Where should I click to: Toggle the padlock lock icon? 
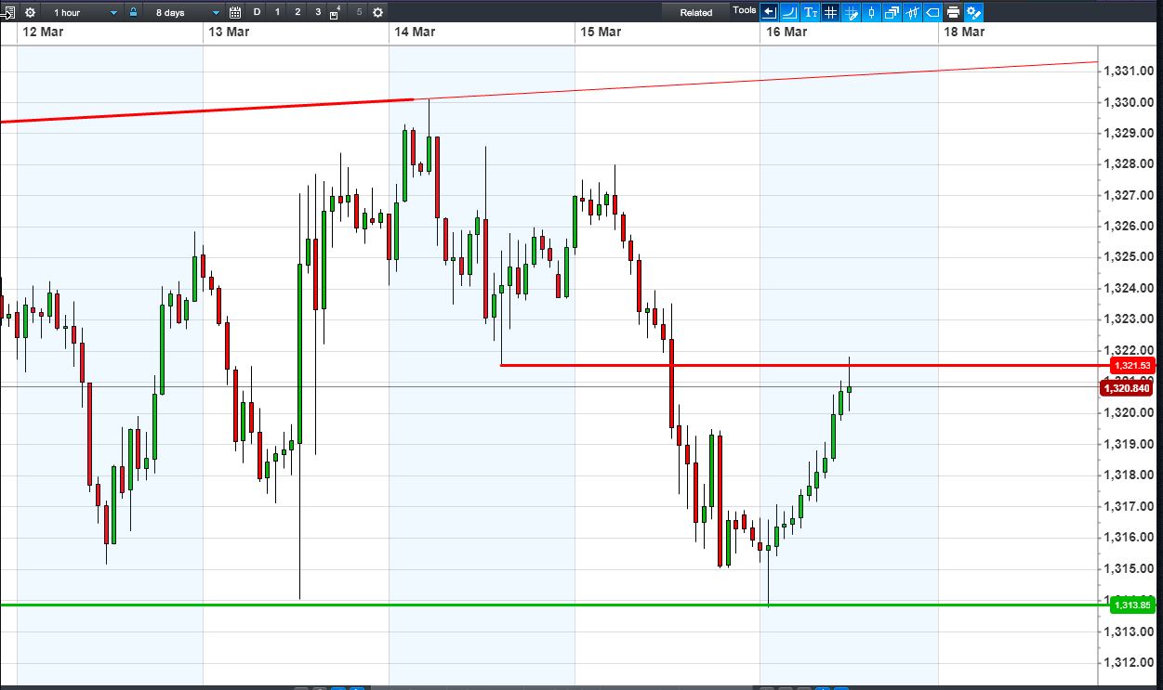133,12
